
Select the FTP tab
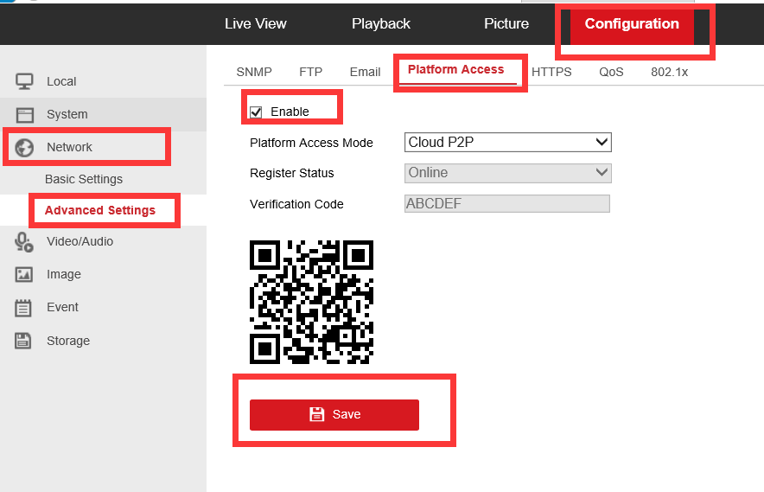coord(311,72)
